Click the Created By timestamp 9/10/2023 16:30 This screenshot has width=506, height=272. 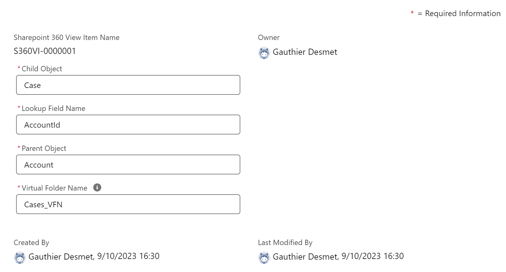[x=128, y=256]
